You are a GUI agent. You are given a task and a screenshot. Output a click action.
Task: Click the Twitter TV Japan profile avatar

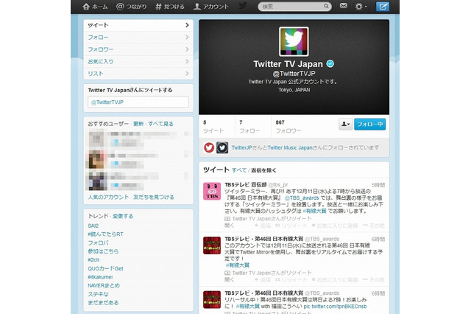pyautogui.click(x=293, y=41)
